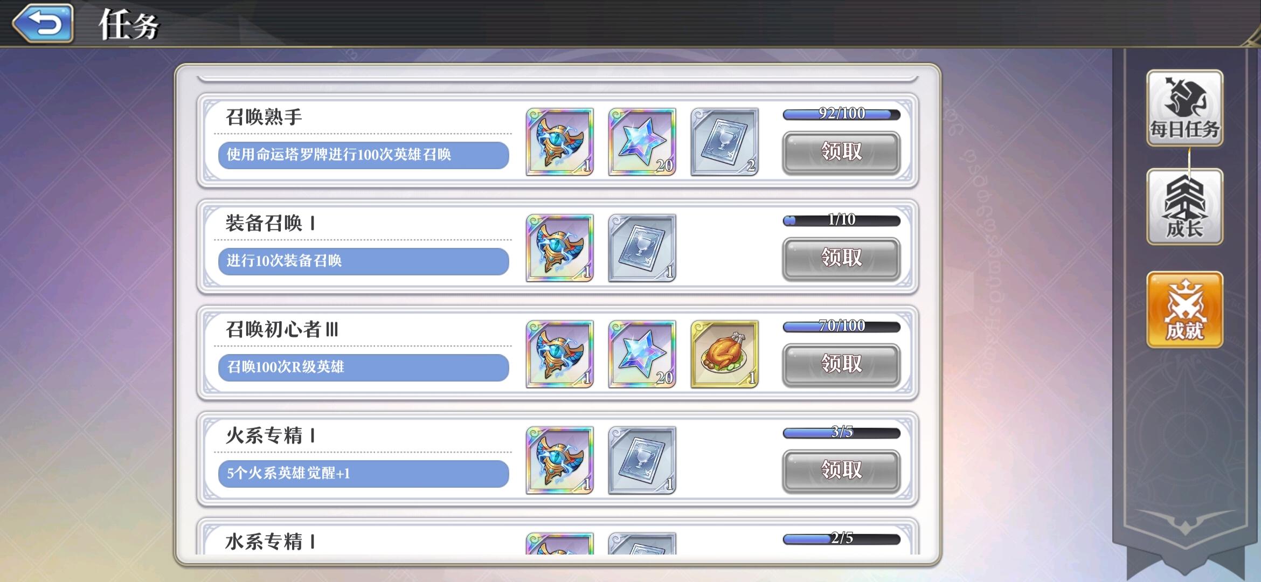Switch to the 成长 growth tab
The height and width of the screenshot is (582, 1261).
click(1184, 206)
